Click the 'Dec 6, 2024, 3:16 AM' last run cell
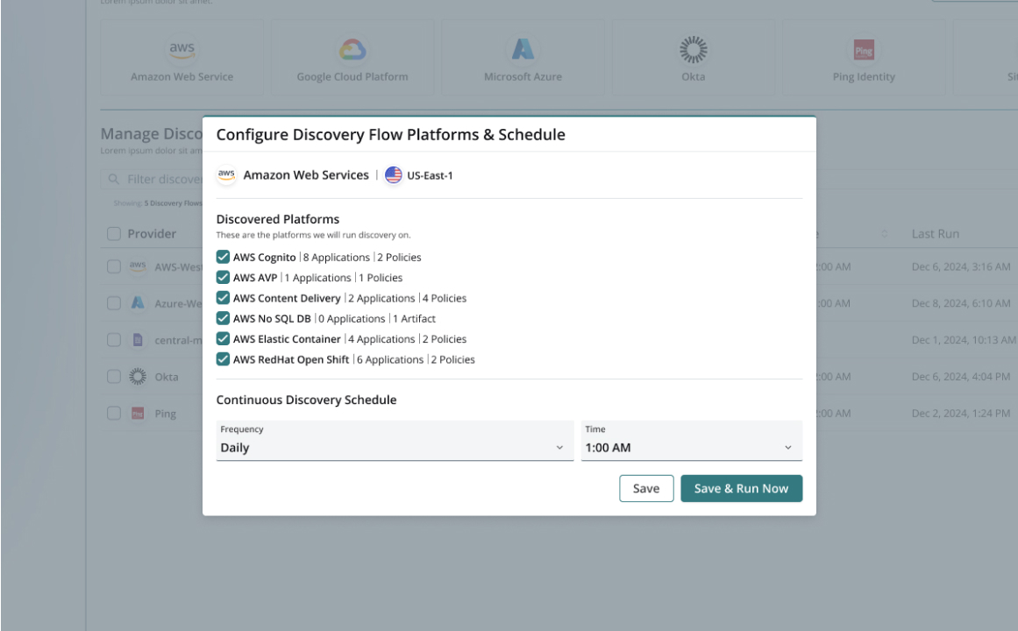 (x=961, y=266)
